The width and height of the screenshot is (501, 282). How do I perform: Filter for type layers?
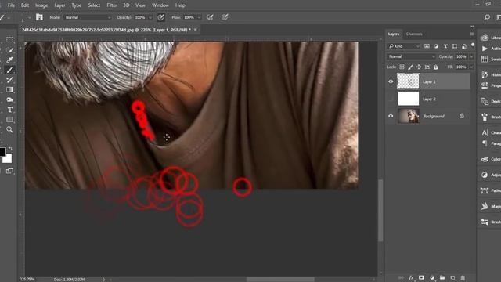(445, 46)
